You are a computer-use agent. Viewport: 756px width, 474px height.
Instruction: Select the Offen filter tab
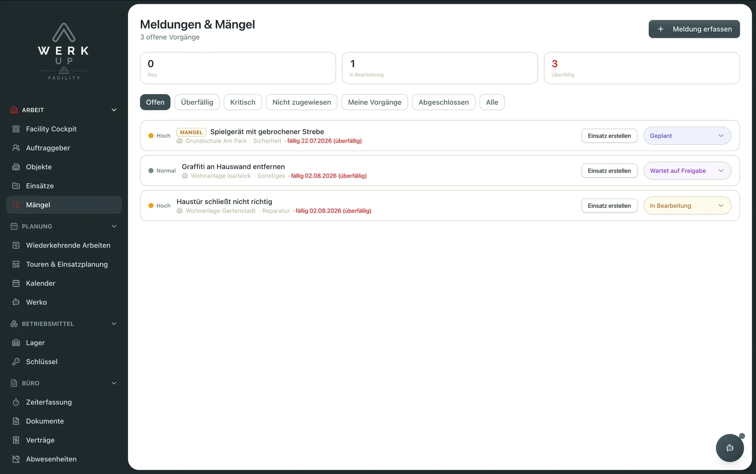tap(155, 102)
